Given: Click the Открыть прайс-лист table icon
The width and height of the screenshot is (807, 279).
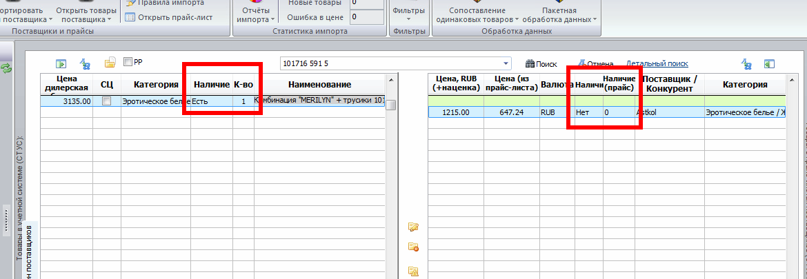Looking at the screenshot, I should pos(130,17).
